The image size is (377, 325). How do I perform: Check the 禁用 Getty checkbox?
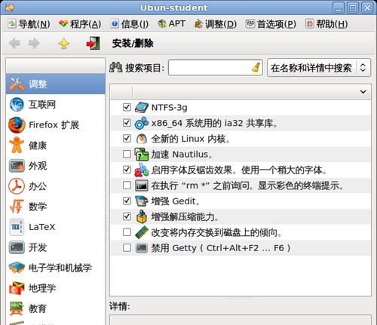click(x=127, y=247)
